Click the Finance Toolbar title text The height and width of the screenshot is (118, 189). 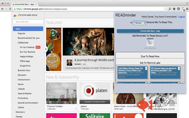[55, 106]
